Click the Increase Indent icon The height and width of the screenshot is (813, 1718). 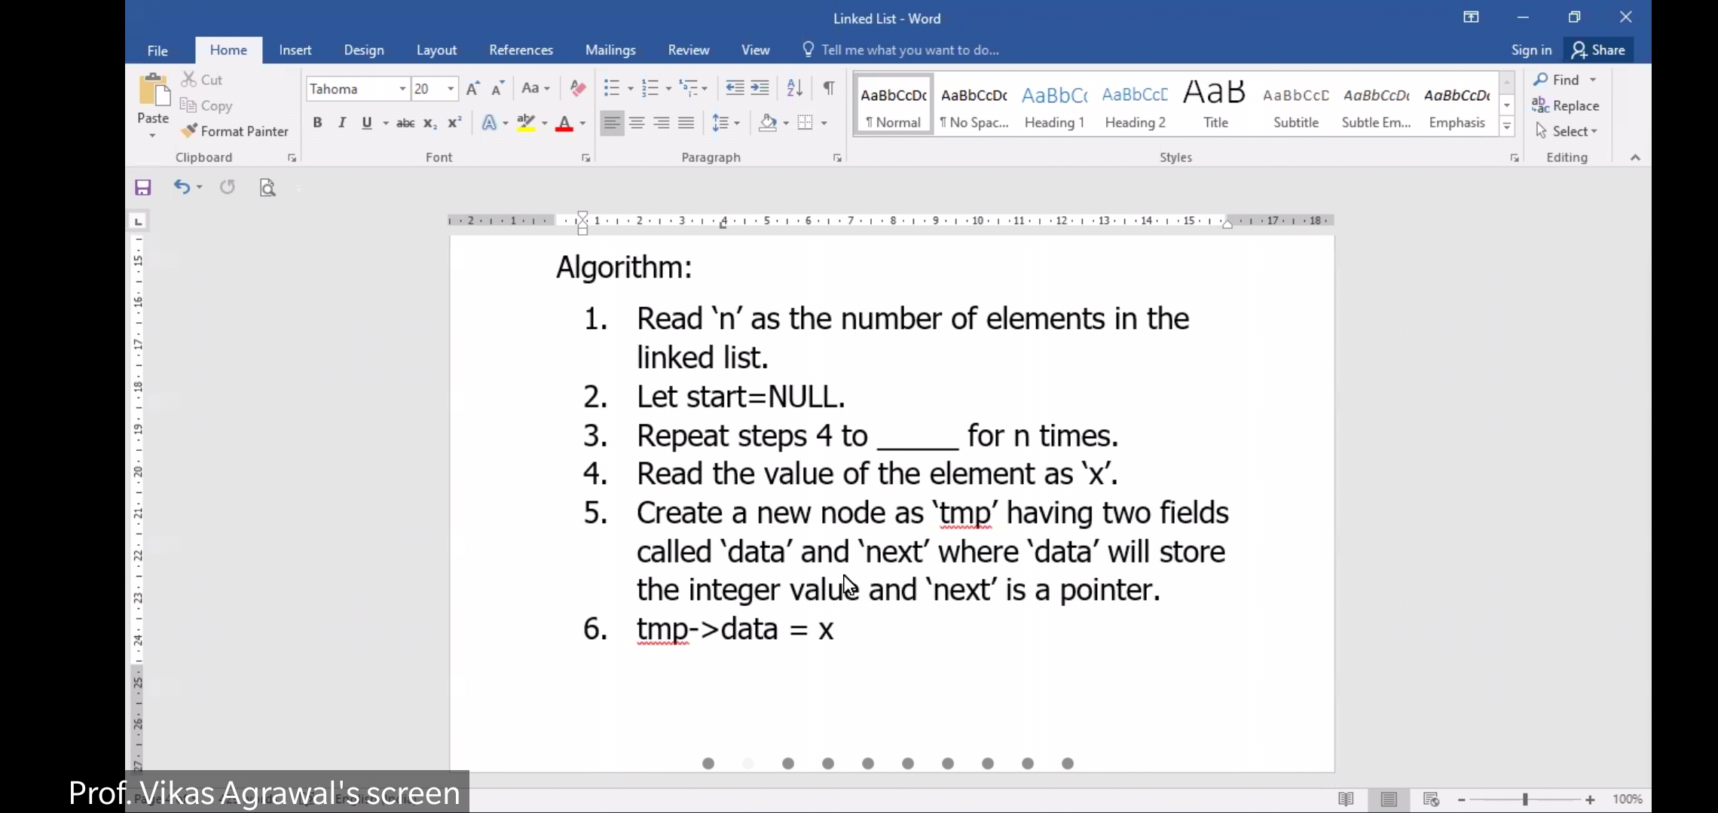[760, 88]
